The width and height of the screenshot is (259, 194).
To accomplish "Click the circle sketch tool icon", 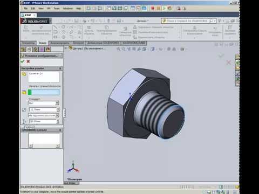I will click(x=63, y=27).
